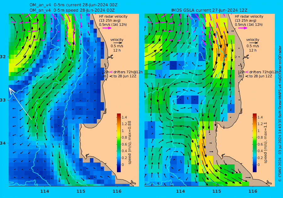
Task: Click 'drifters 72h@12h' text in left map
Action: click(x=128, y=72)
